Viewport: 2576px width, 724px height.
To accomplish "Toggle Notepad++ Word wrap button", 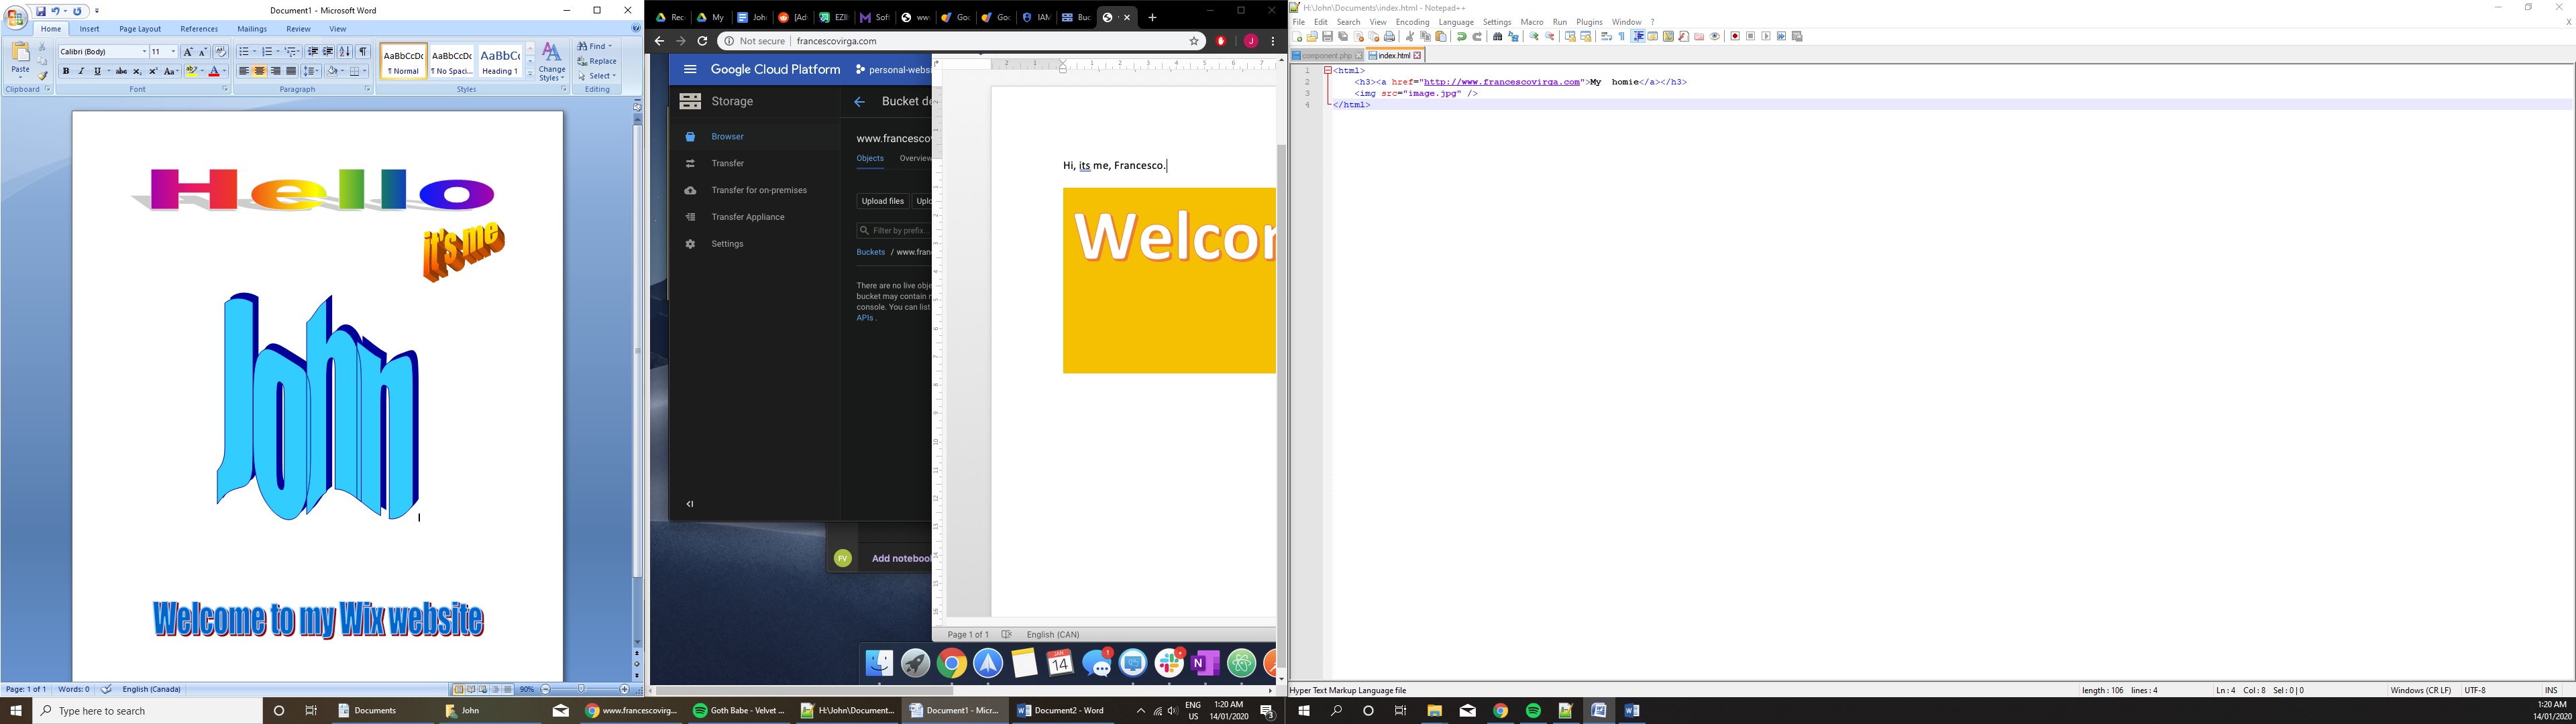I will tap(1606, 37).
